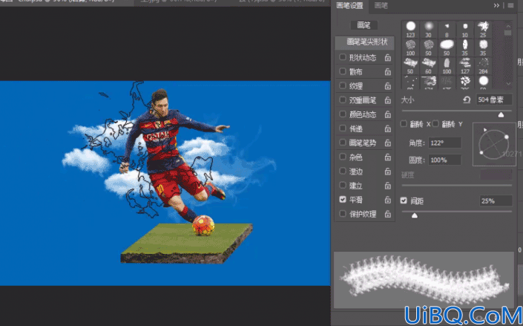Select the hard round 123 brush tip

tap(410, 29)
